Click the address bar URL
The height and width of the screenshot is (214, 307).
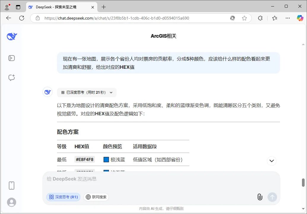[x=117, y=18]
